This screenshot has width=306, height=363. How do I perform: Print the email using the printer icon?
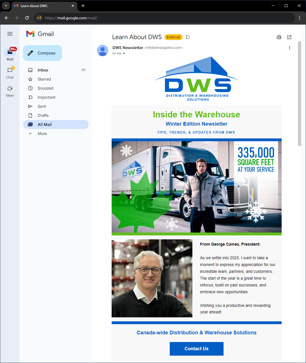279,37
